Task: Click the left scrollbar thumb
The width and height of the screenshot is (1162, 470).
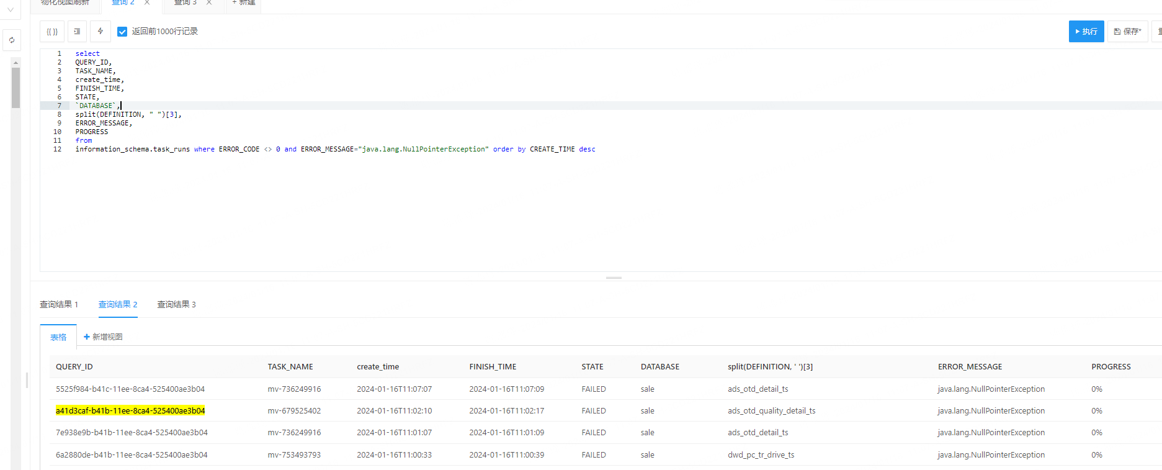Action: [16, 88]
